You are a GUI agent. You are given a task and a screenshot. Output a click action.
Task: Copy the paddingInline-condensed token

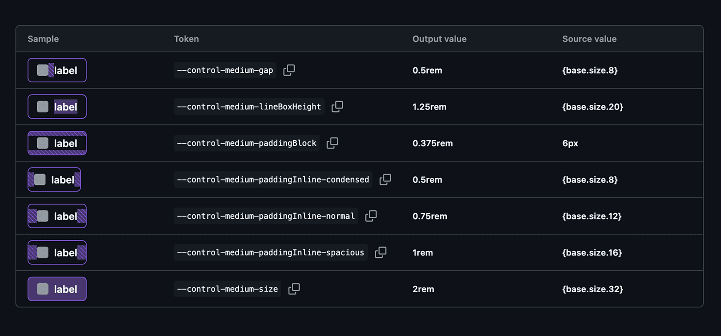(385, 179)
